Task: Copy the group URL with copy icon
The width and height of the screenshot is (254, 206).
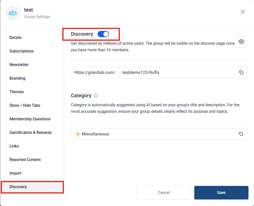Action: [x=241, y=72]
